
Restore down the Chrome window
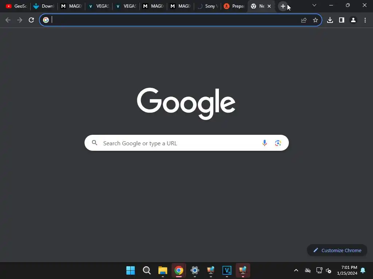(x=348, y=5)
